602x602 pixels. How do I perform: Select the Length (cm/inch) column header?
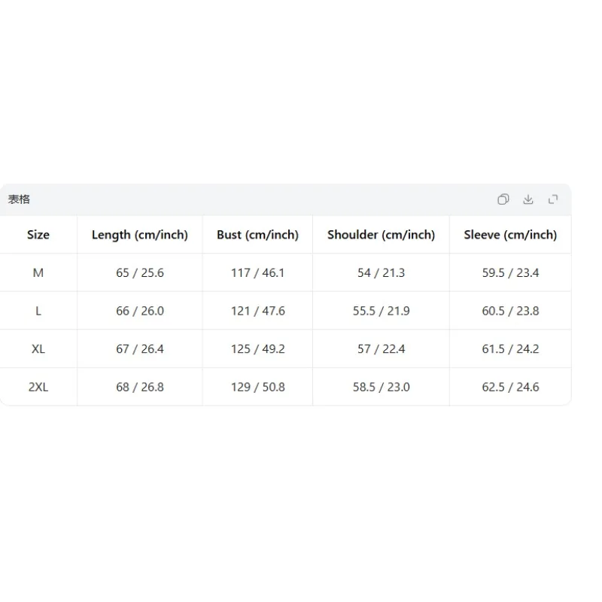[140, 235]
